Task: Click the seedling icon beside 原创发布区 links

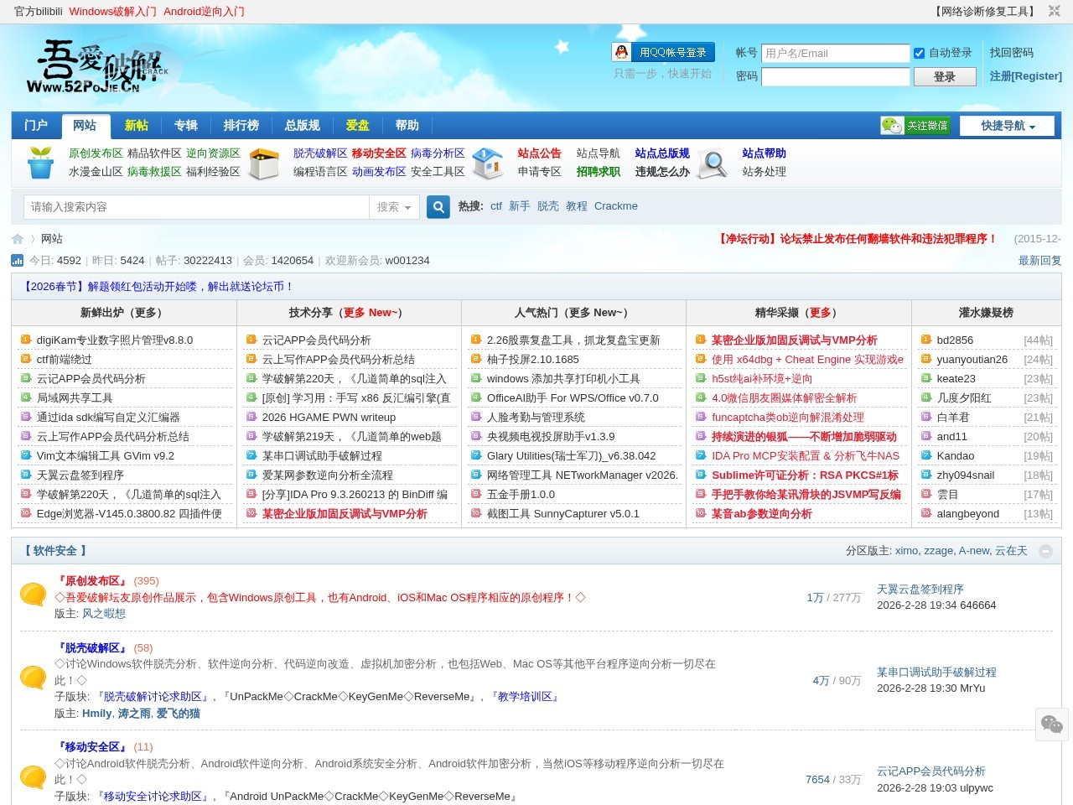Action: [x=39, y=164]
